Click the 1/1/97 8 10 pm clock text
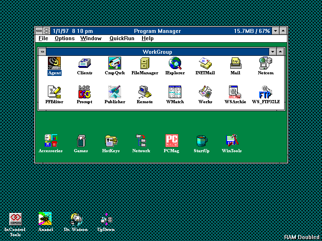Screen dimensions: 322x241 click(x=73, y=31)
